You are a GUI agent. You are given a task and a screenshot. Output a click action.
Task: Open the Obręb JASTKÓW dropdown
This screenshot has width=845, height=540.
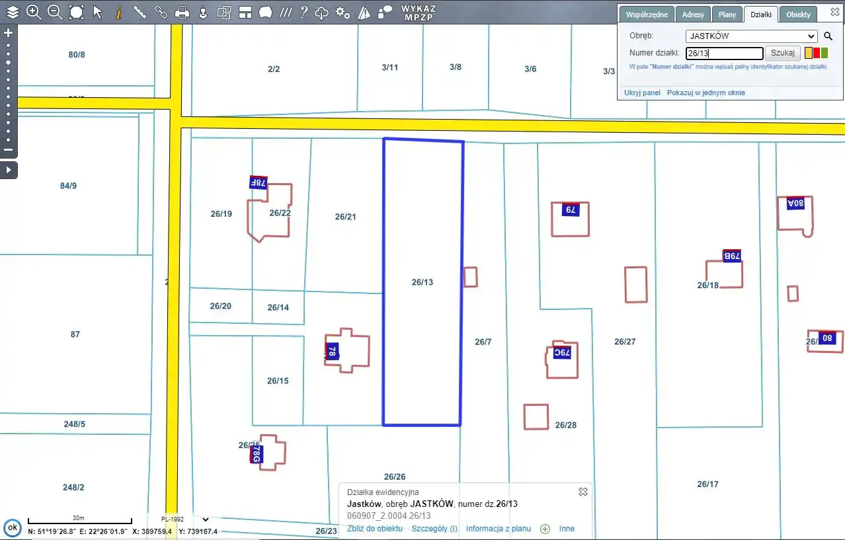coord(751,36)
